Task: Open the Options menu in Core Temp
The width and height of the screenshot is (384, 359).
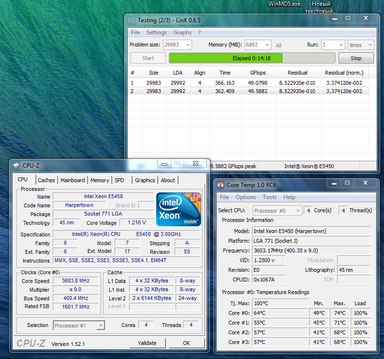Action: click(x=246, y=197)
